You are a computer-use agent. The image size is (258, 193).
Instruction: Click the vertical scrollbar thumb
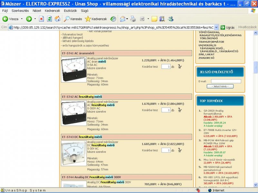pos(255,67)
